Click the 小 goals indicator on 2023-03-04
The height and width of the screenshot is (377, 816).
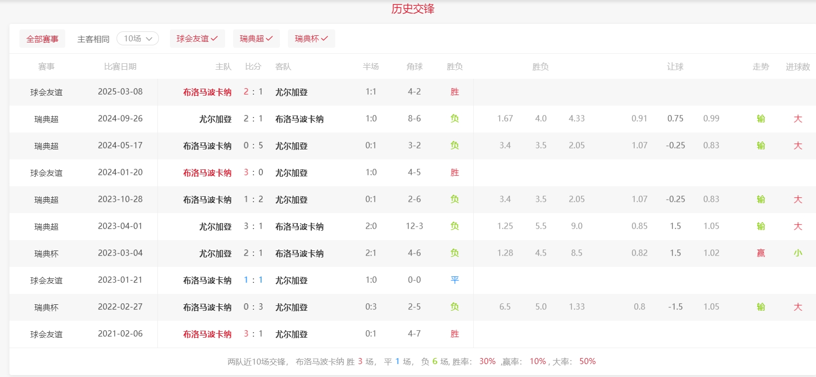798,253
